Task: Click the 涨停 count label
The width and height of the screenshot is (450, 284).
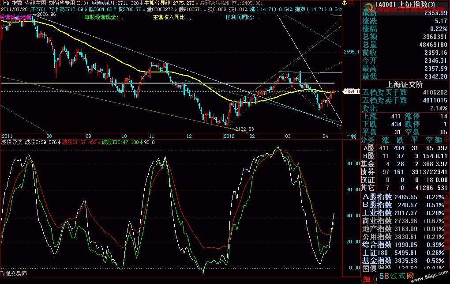Action: (412, 117)
